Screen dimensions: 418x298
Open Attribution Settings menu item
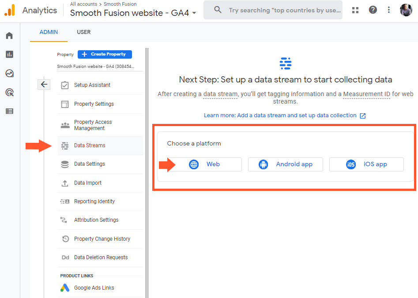point(100,220)
